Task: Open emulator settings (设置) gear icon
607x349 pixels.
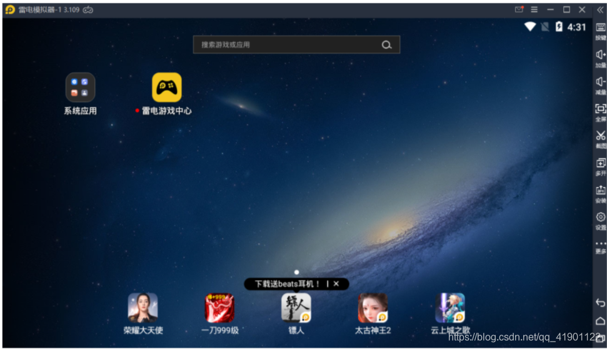Action: pyautogui.click(x=600, y=221)
